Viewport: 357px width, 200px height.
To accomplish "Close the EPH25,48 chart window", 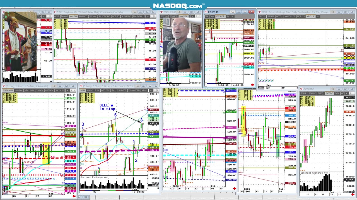I will [x=251, y=12].
